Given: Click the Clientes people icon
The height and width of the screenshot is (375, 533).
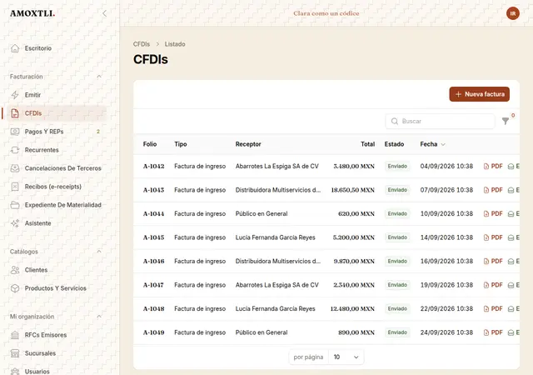Looking at the screenshot, I should tap(15, 270).
